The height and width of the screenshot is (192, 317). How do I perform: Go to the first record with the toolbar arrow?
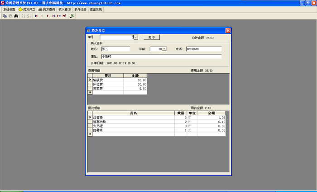[36, 15]
